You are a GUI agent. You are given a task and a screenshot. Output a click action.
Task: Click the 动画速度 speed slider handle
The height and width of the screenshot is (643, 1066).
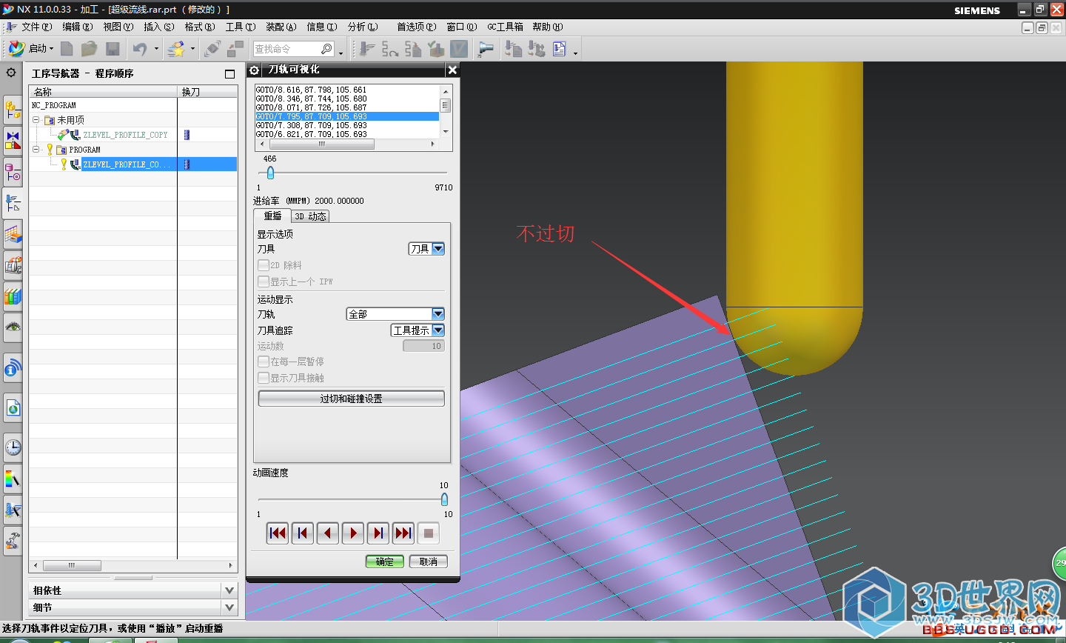pos(444,499)
